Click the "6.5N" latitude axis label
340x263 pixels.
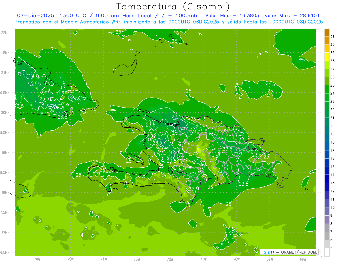click(x=4, y=252)
